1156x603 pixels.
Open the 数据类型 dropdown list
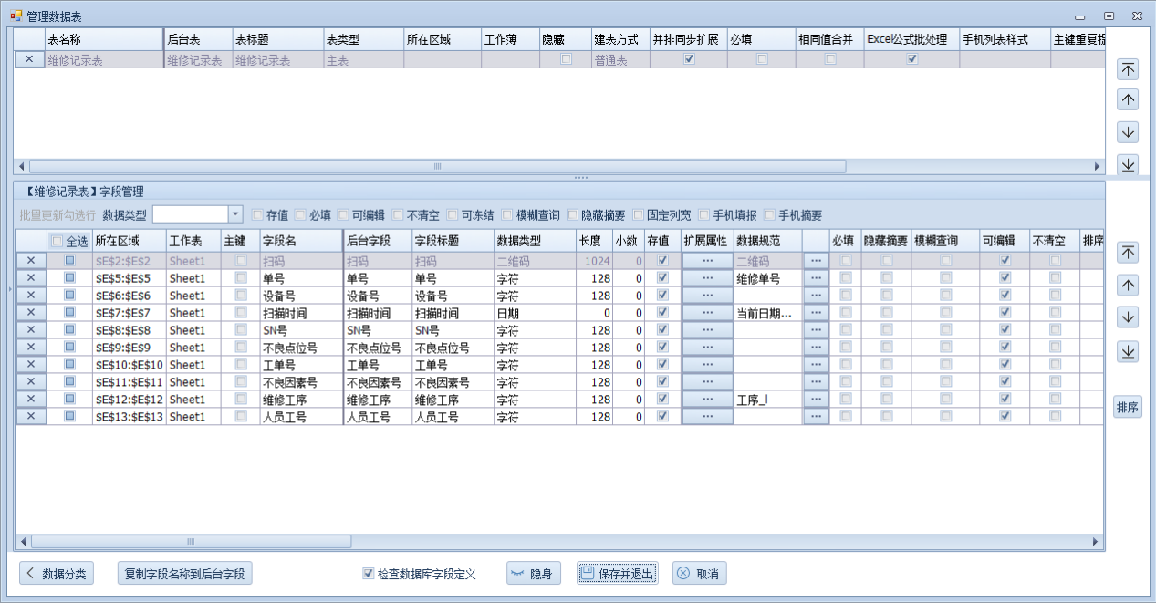(234, 214)
